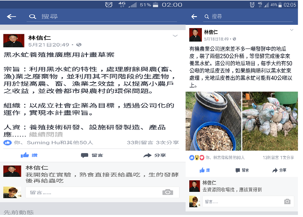The width and height of the screenshot is (303, 217).
Task: Click the 分享 share arrow on left post
Action: click(147, 155)
